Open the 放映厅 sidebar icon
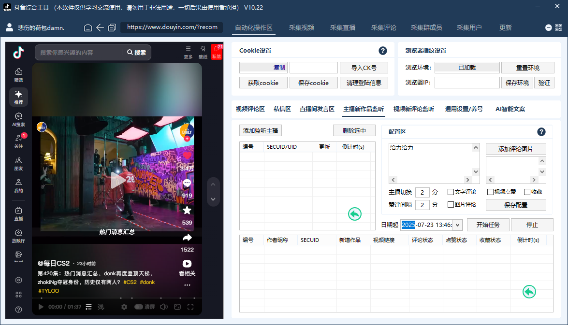 [x=18, y=234]
